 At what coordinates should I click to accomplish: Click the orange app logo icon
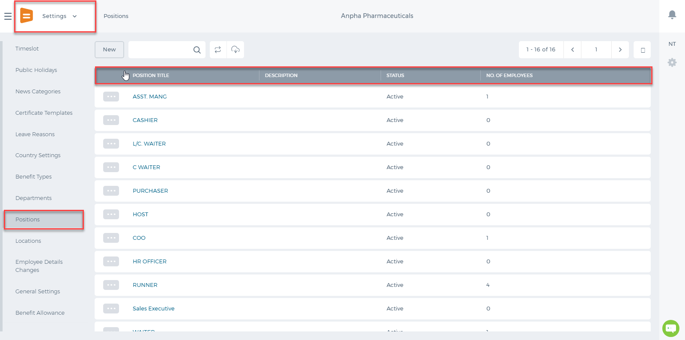(x=27, y=16)
